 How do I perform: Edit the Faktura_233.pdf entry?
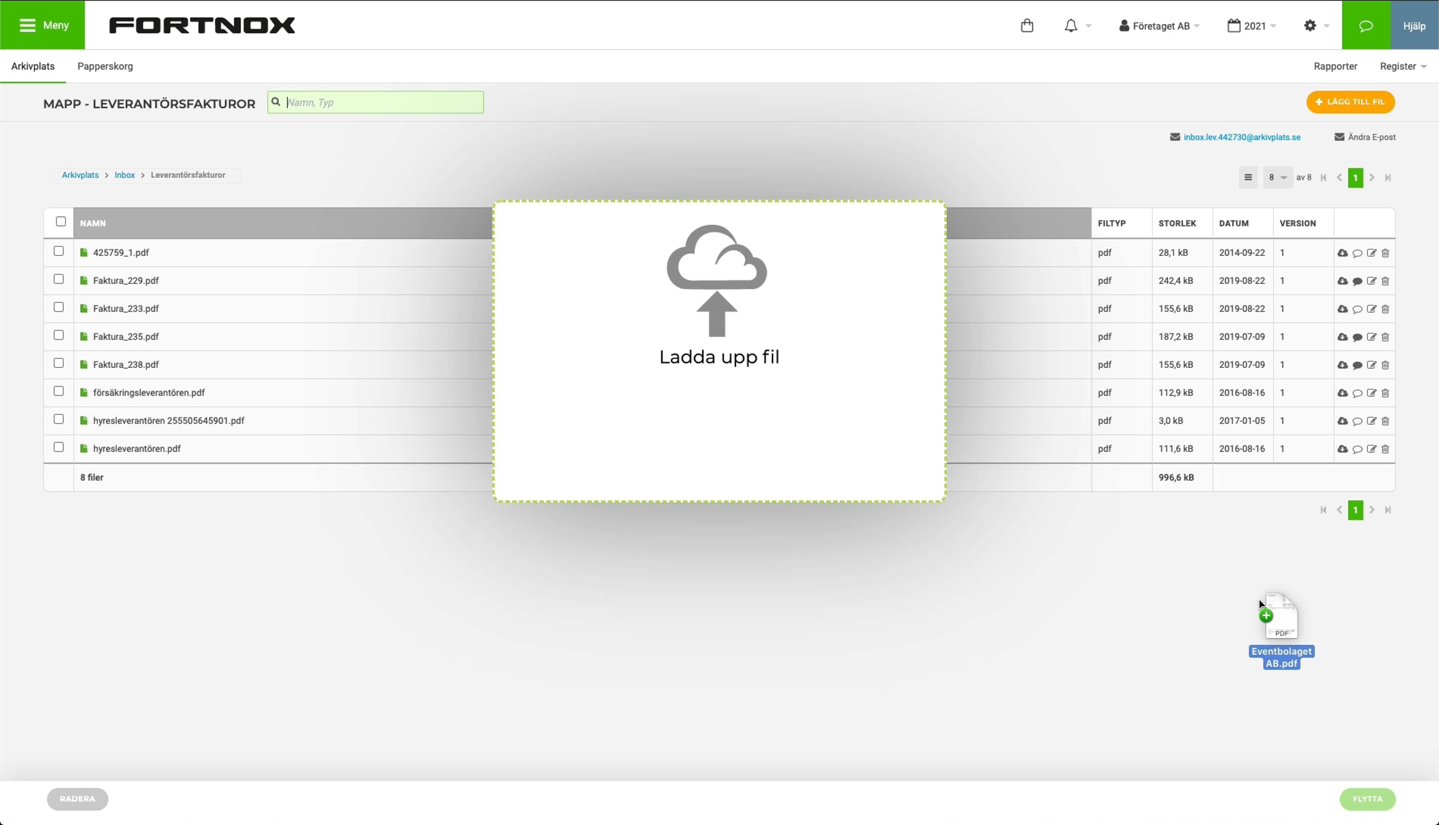click(1372, 309)
